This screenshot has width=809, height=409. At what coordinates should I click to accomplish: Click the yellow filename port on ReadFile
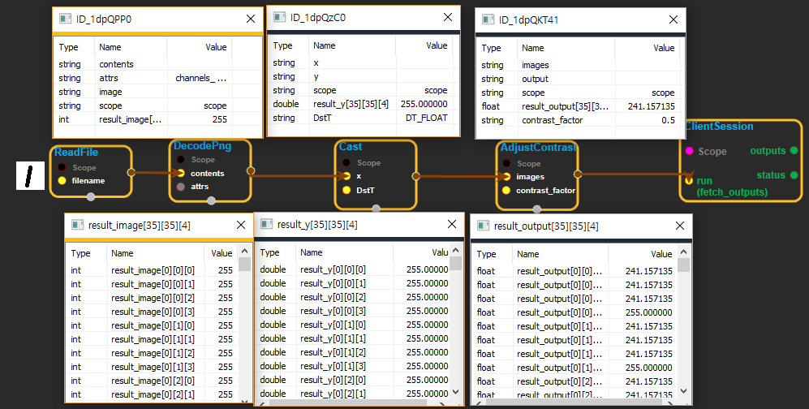click(62, 180)
